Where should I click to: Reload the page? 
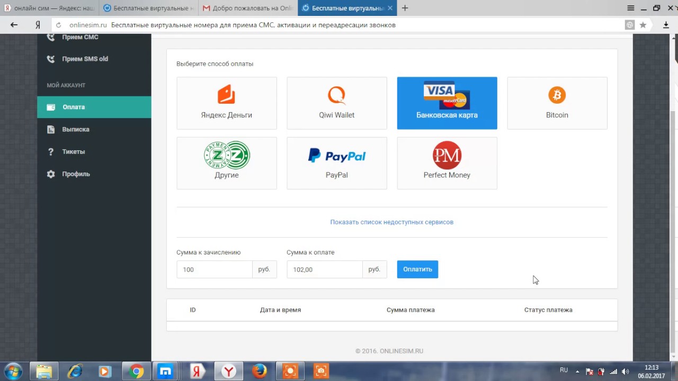pyautogui.click(x=59, y=25)
